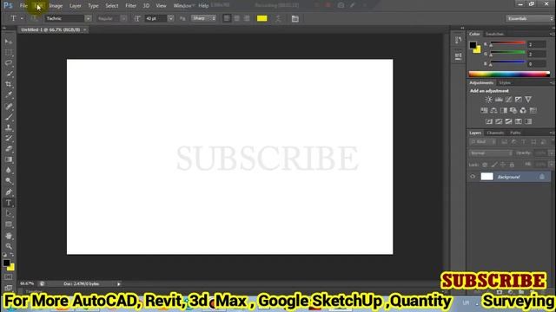Open the File menu
Screen dimensions: 556x312
pos(23,6)
